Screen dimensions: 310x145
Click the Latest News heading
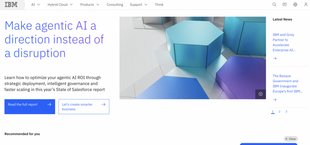282,19
